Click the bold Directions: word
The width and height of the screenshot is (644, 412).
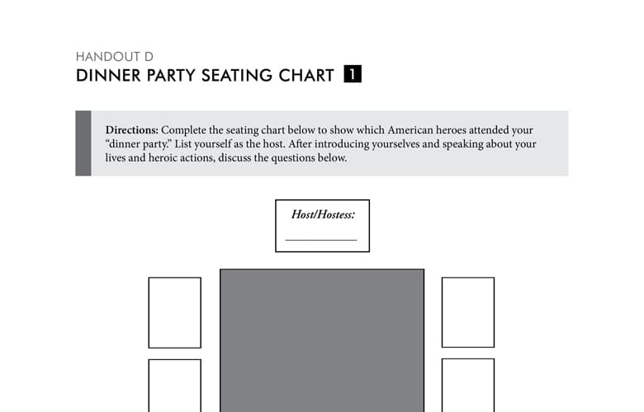coord(132,130)
